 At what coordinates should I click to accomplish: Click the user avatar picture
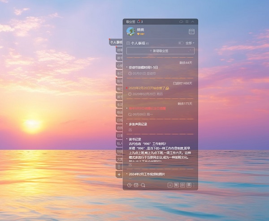pyautogui.click(x=131, y=31)
